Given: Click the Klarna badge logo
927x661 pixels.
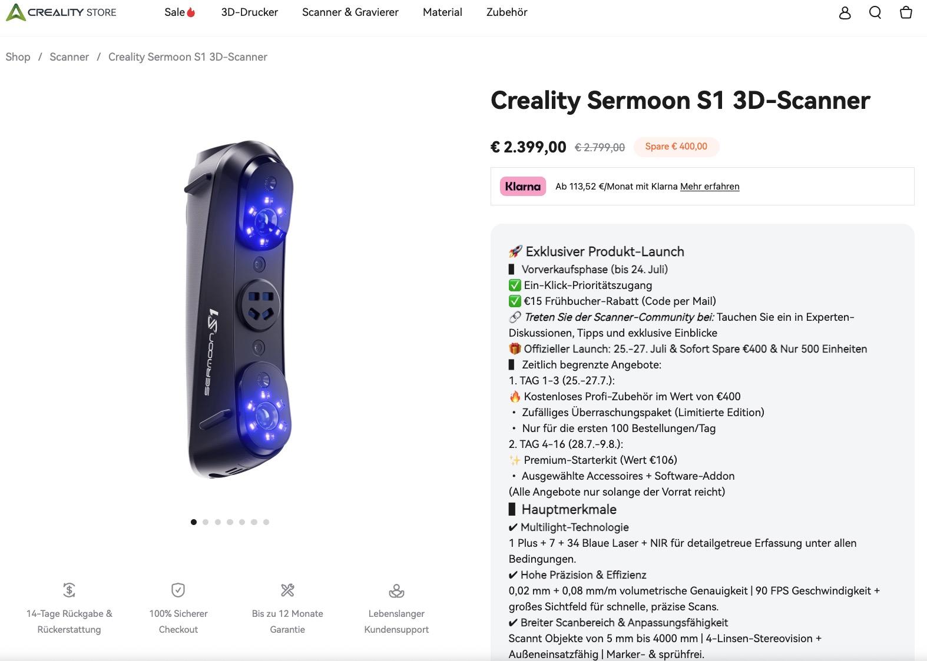Looking at the screenshot, I should click(x=522, y=186).
